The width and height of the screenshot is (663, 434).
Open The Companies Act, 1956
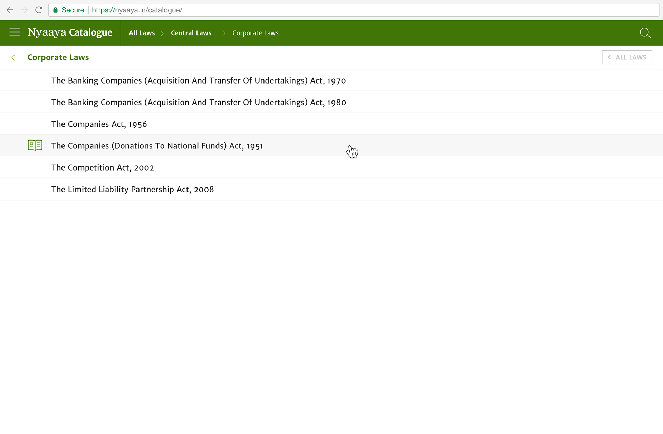click(x=331, y=124)
